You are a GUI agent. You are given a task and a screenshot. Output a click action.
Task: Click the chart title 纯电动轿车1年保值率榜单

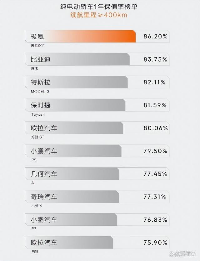click(99, 7)
